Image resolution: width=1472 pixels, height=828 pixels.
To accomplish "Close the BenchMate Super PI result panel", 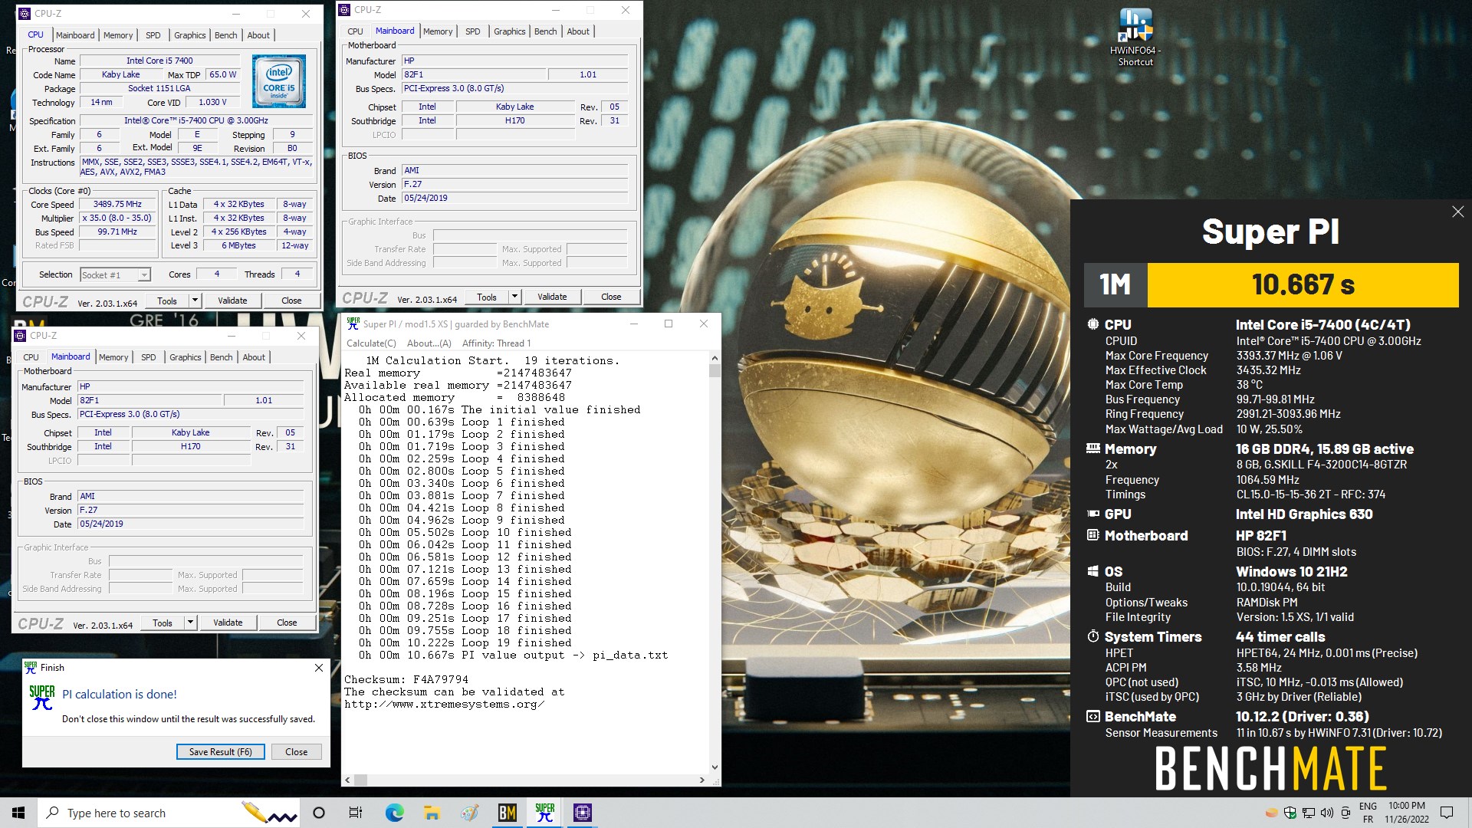I will [1457, 212].
